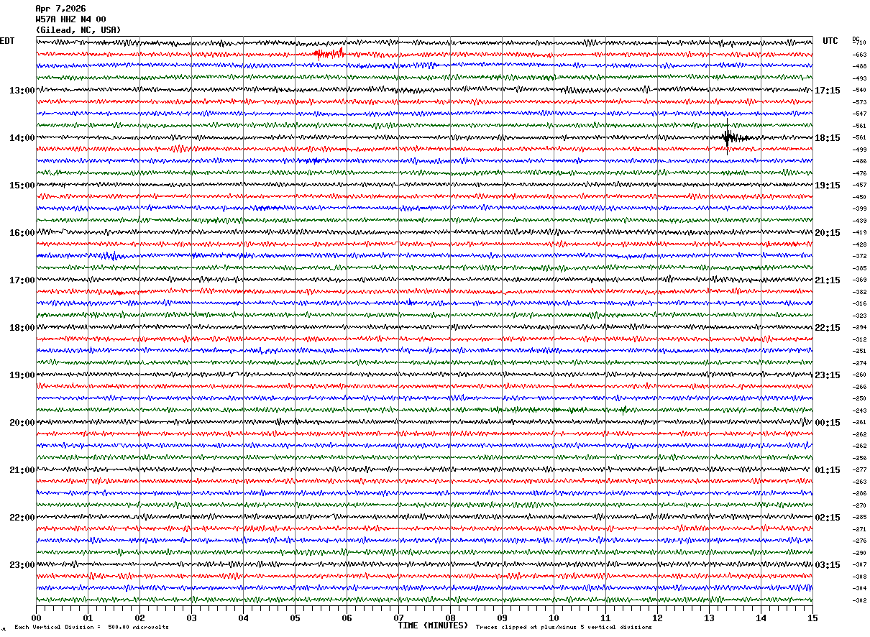Click the '01:15' UTC time label
Screen dimensions: 870x637
coord(827,470)
